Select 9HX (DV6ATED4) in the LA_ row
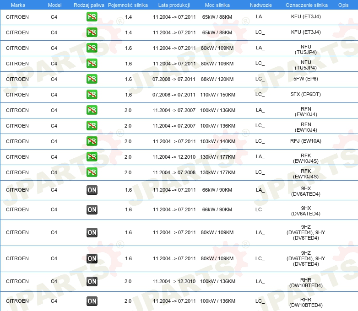358x311 pixels. tap(306, 191)
